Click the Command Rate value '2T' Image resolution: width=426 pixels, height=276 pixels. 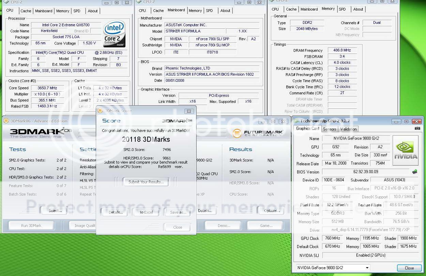coord(342,93)
